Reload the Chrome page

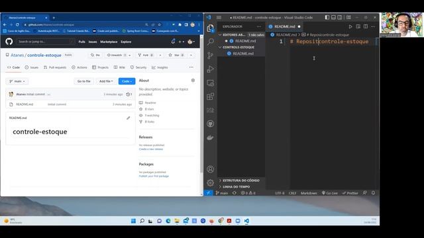pos(17,24)
